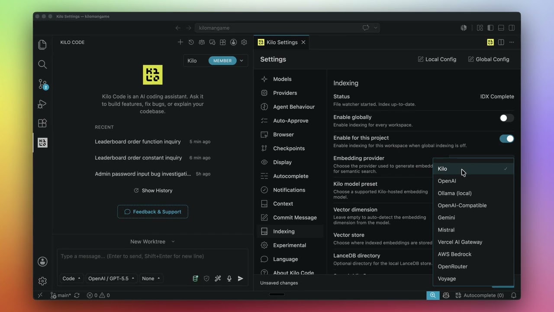554x312 pixels.
Task: Open the Checkpoints settings section
Action: pyautogui.click(x=290, y=148)
